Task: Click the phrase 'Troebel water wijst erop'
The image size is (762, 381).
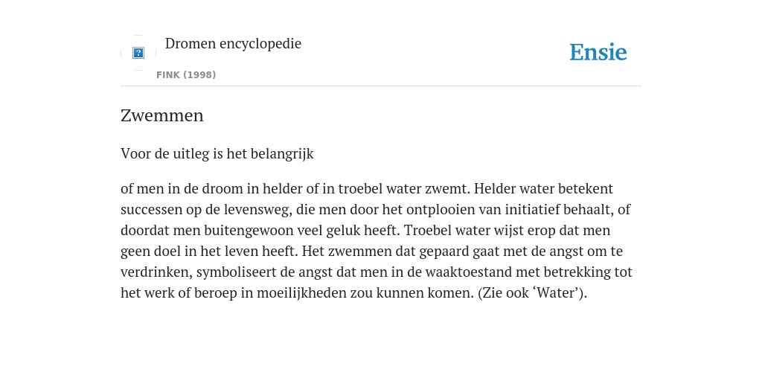Action: (x=480, y=231)
